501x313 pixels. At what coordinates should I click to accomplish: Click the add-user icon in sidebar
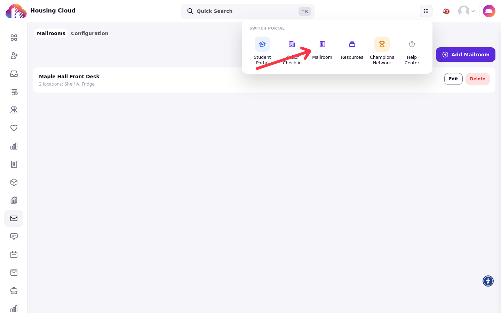(x=14, y=56)
